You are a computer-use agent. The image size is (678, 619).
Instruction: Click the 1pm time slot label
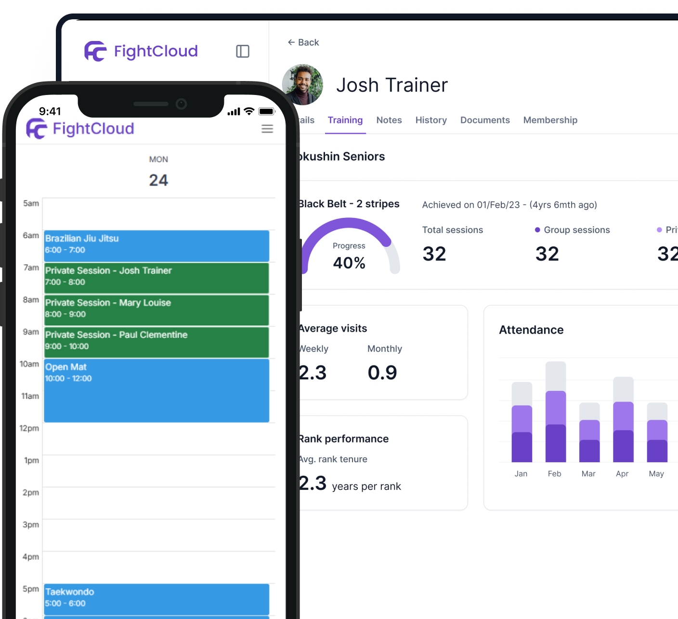(31, 460)
